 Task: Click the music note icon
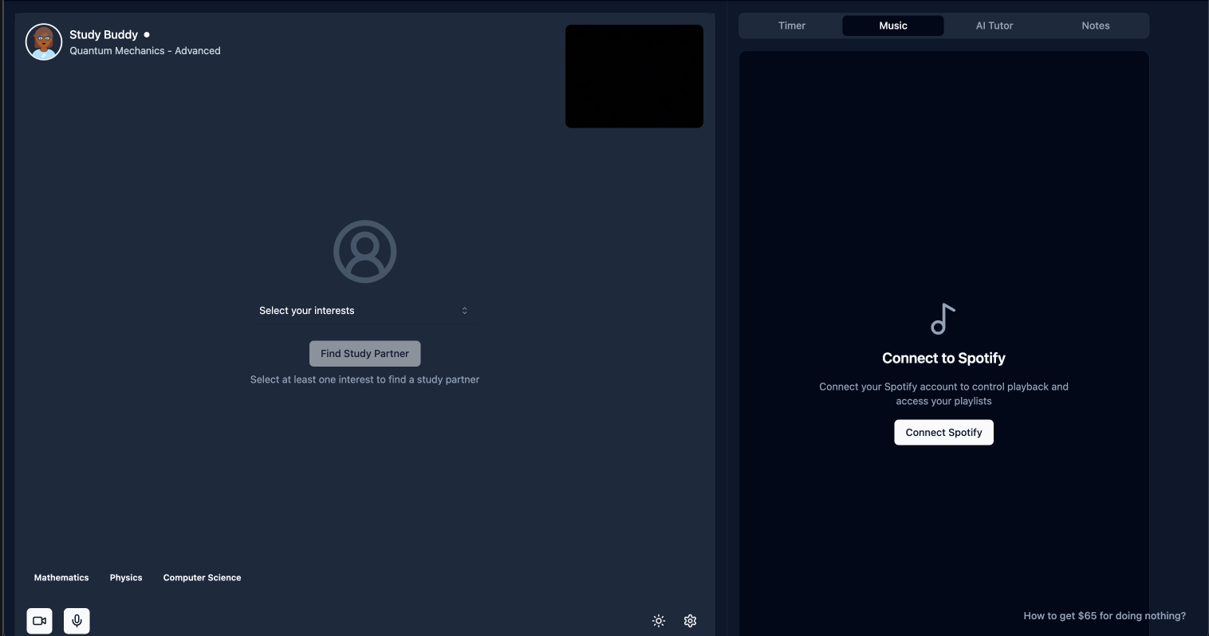(943, 319)
